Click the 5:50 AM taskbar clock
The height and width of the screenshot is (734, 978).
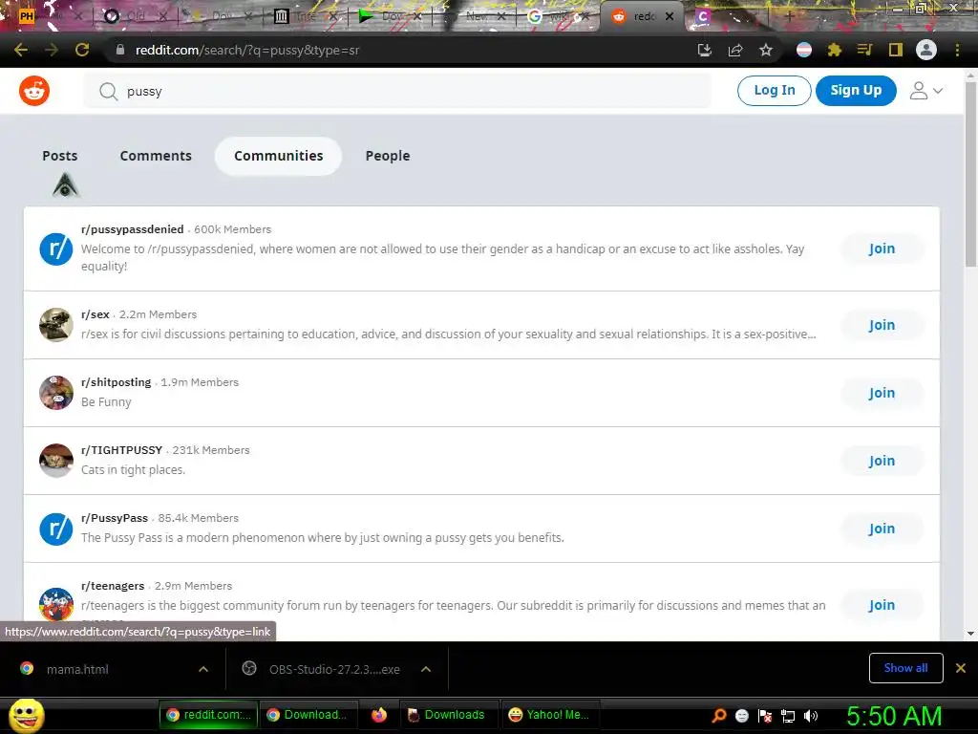[894, 716]
